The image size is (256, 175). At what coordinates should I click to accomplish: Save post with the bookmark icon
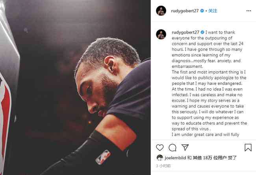[248, 147]
